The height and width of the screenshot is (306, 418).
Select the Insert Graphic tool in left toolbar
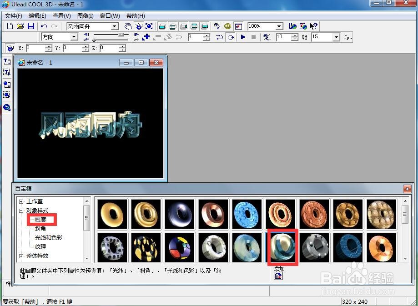pos(7,85)
